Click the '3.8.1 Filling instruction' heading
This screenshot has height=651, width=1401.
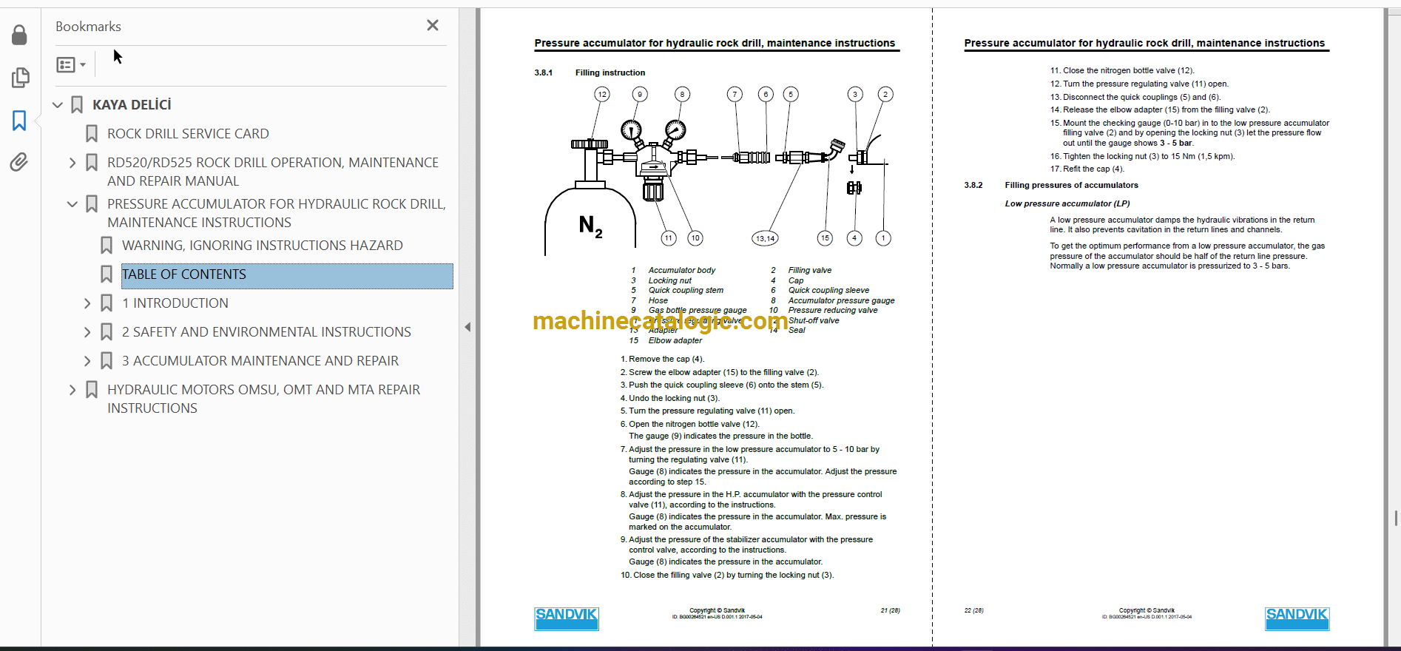(590, 72)
